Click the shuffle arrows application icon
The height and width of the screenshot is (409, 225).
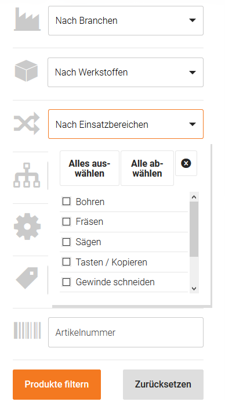coord(27,123)
